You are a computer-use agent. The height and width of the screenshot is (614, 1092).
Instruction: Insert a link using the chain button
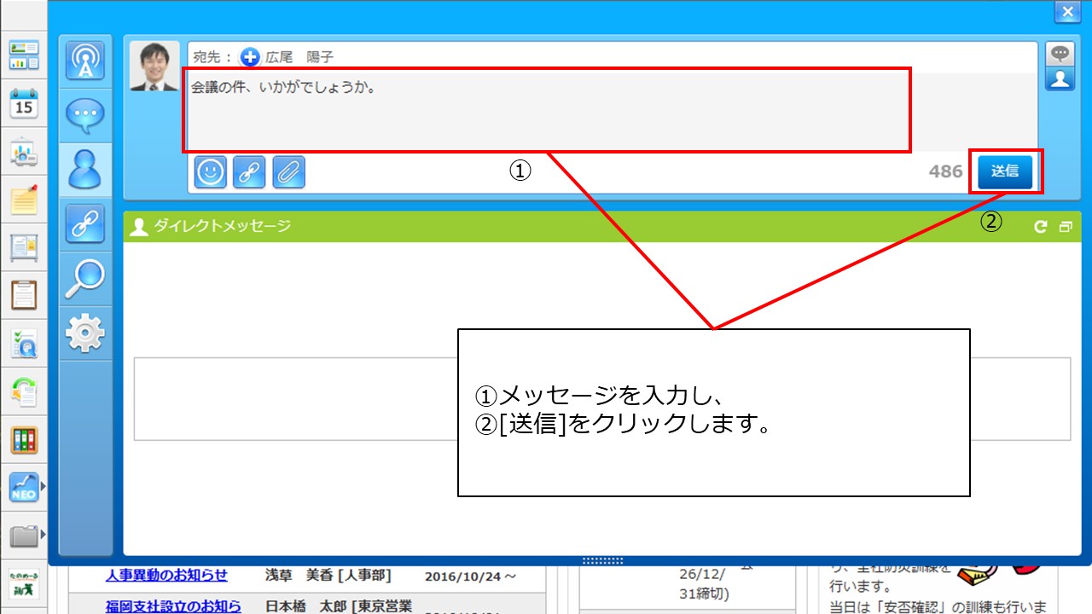click(250, 172)
